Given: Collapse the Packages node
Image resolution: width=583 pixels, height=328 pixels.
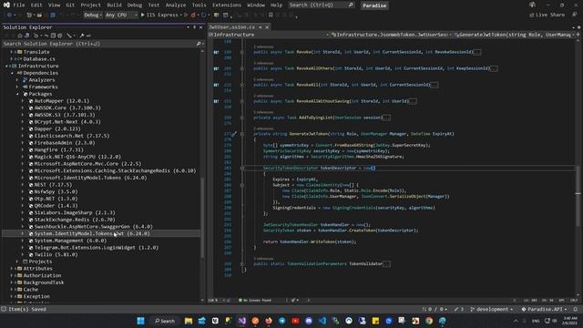Looking at the screenshot, I should [17, 94].
